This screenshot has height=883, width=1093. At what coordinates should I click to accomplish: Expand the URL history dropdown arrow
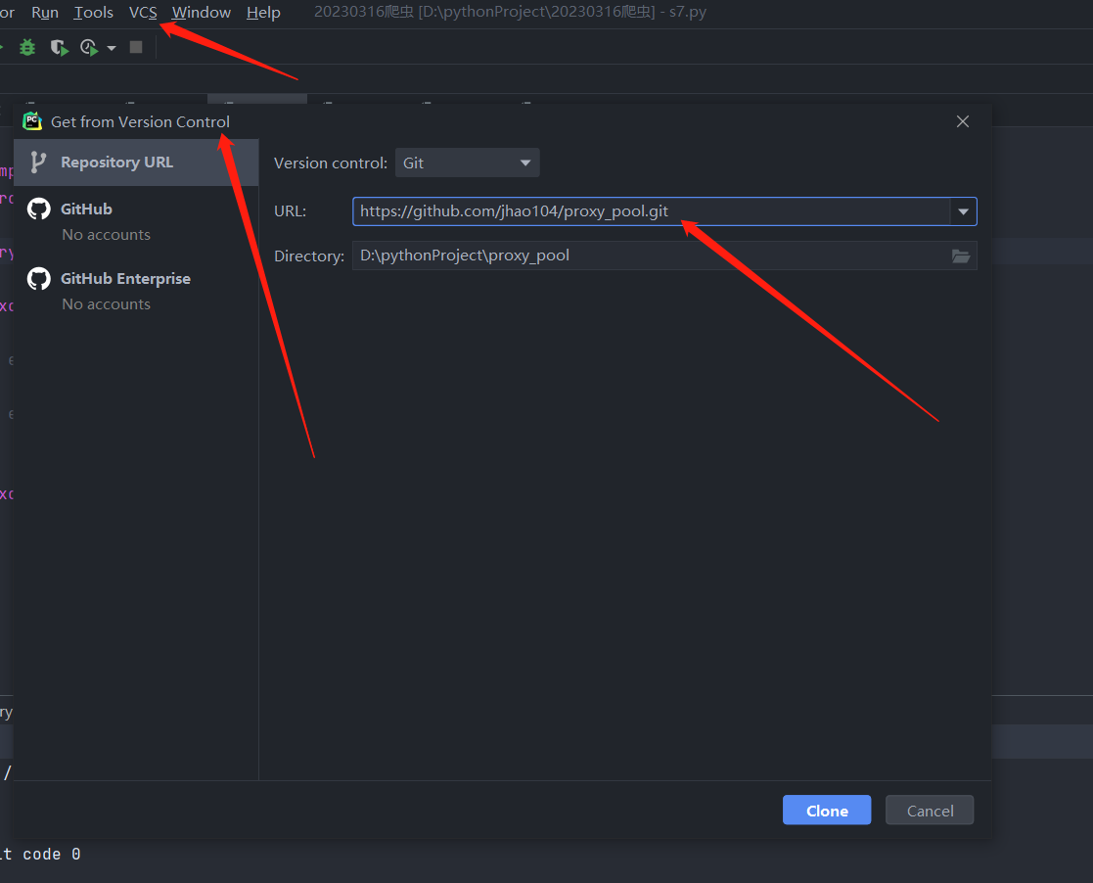pos(963,211)
